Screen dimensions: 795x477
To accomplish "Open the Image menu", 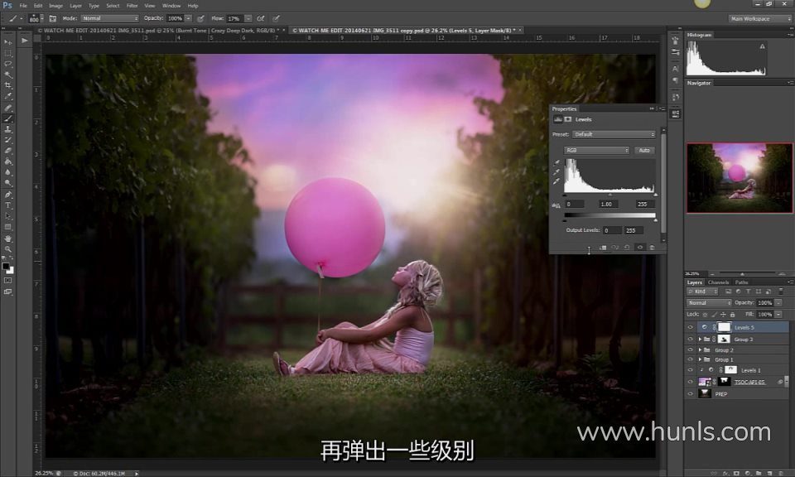I will click(55, 6).
